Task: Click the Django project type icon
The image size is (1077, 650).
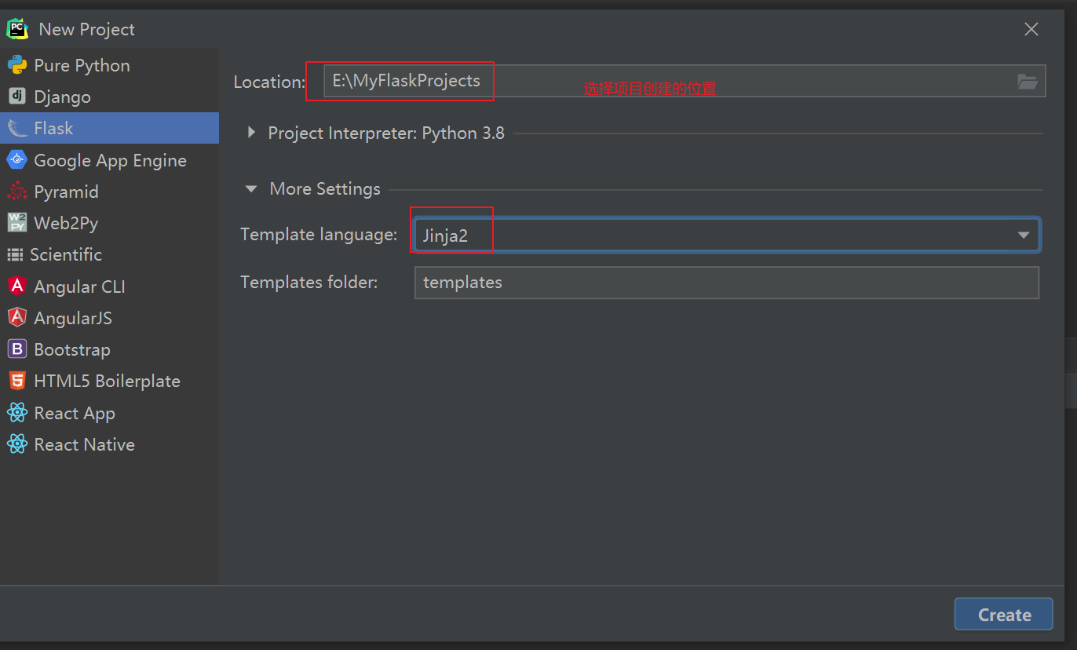Action: pyautogui.click(x=17, y=97)
